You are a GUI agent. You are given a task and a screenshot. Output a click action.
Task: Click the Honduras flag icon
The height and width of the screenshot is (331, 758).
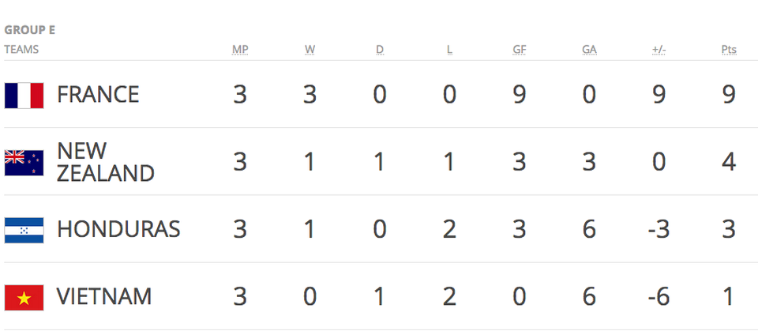pyautogui.click(x=24, y=231)
